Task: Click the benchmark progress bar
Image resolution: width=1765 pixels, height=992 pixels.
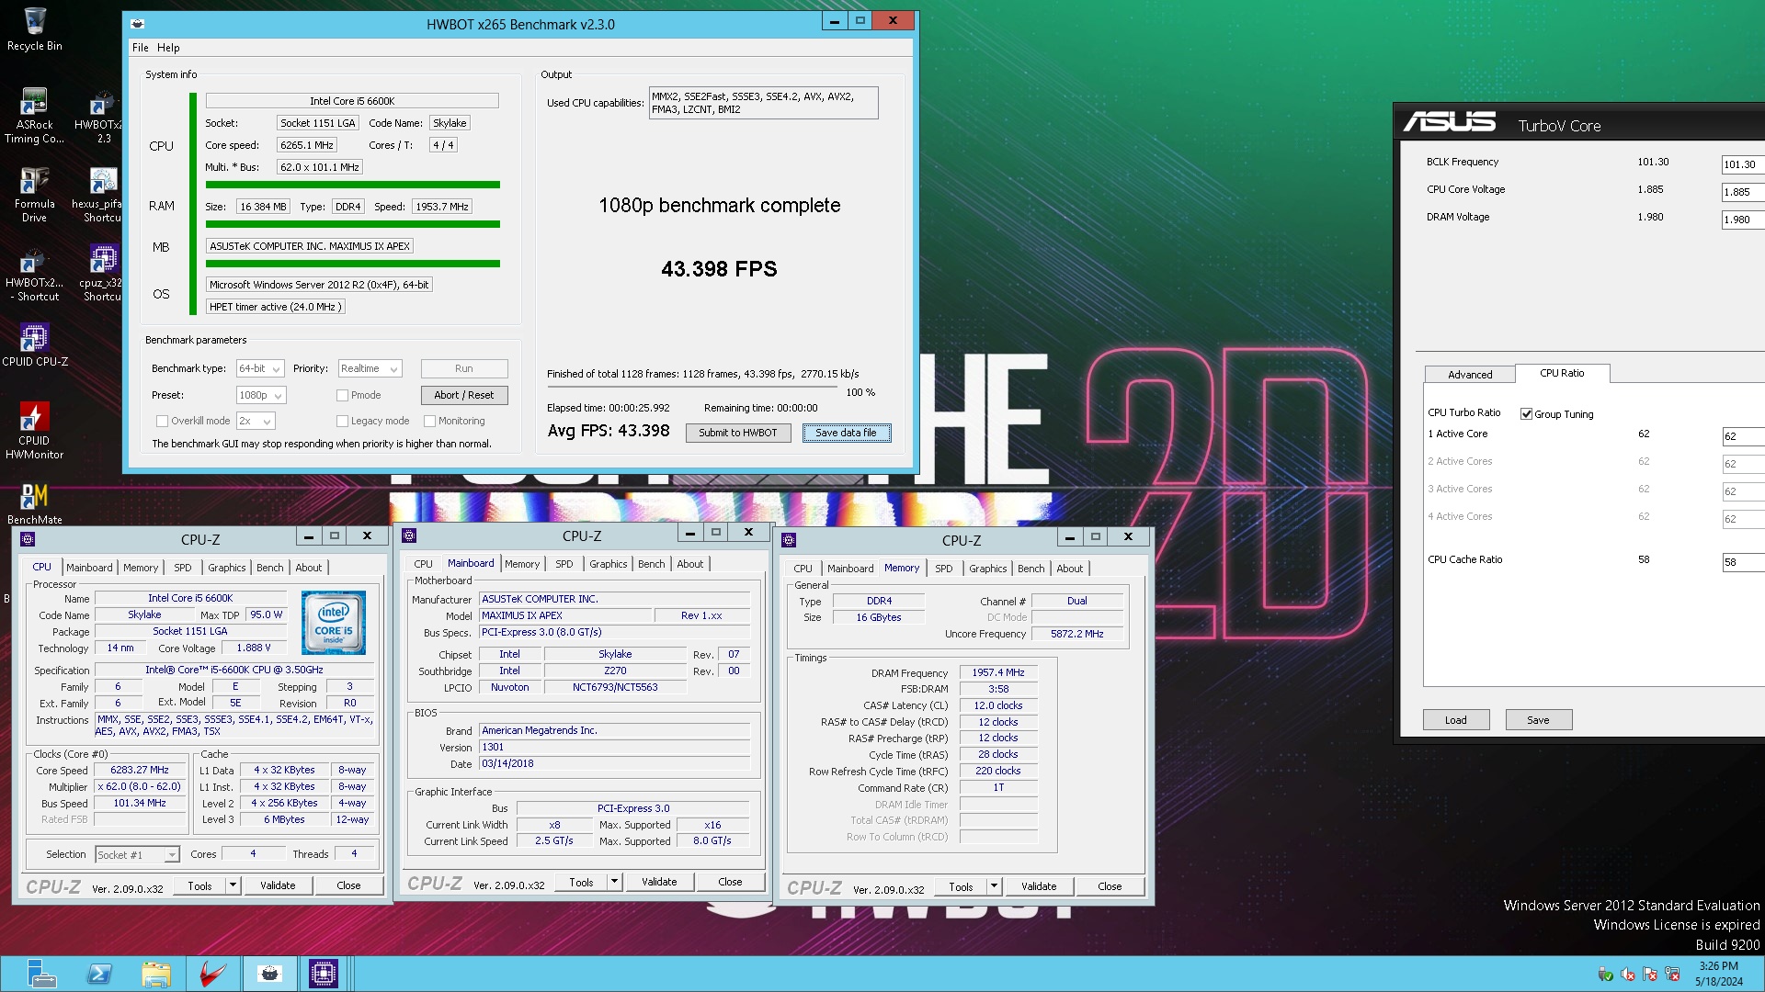Action: pyautogui.click(x=694, y=387)
